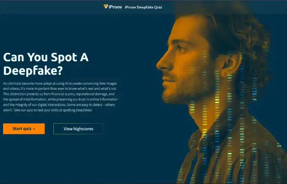Click the intro paragraph about criminals using AI

(60, 97)
